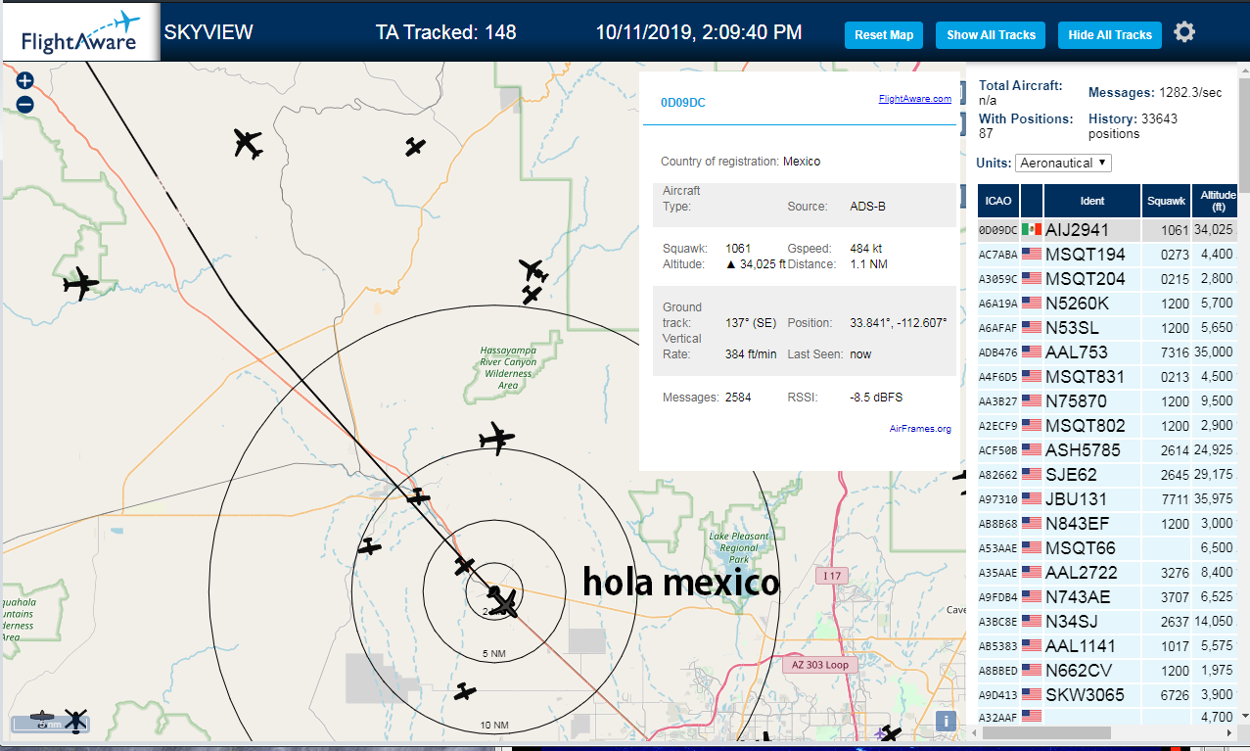
Task: Click ICAO code AC7ABA
Action: 997,256
